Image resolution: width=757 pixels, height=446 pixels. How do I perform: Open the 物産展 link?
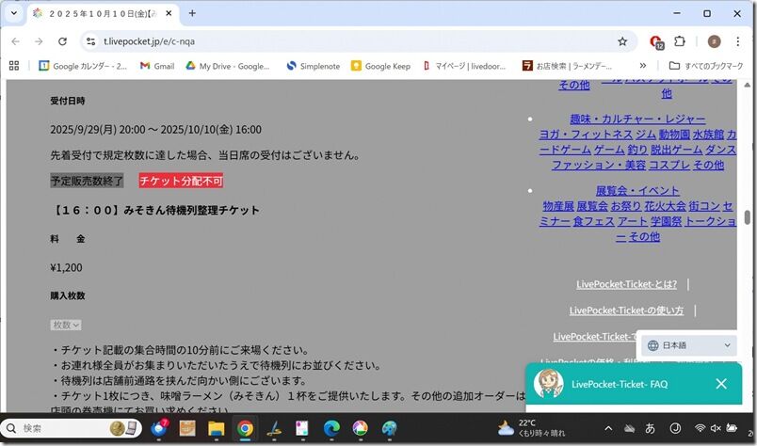[558, 206]
